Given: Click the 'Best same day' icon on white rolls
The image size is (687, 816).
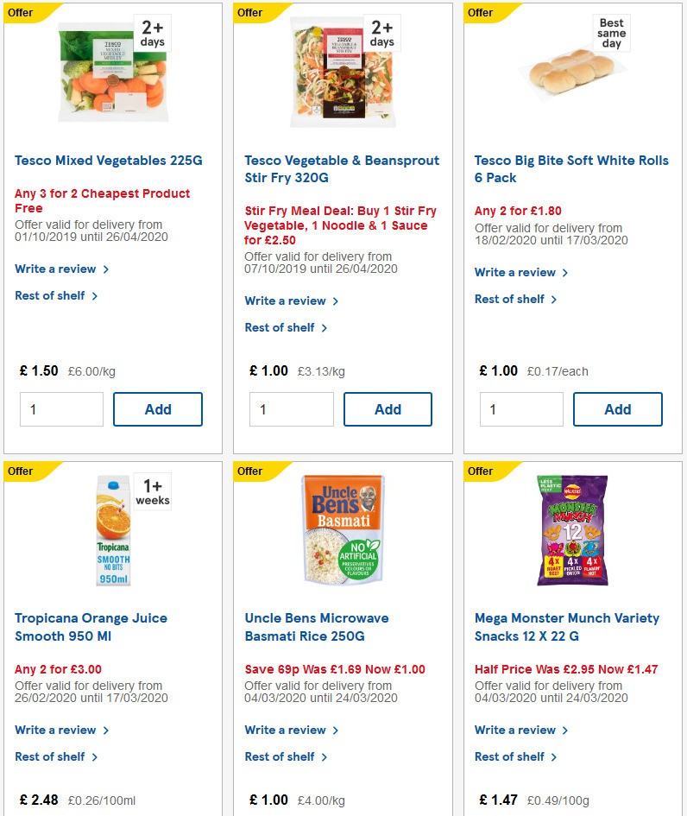Looking at the screenshot, I should [611, 33].
